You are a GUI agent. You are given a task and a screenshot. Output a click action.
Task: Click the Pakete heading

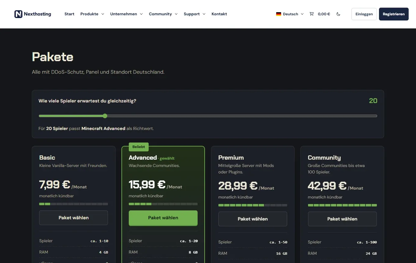[x=53, y=57]
